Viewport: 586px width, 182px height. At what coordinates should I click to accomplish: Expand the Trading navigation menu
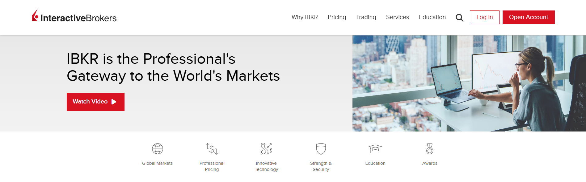(366, 17)
